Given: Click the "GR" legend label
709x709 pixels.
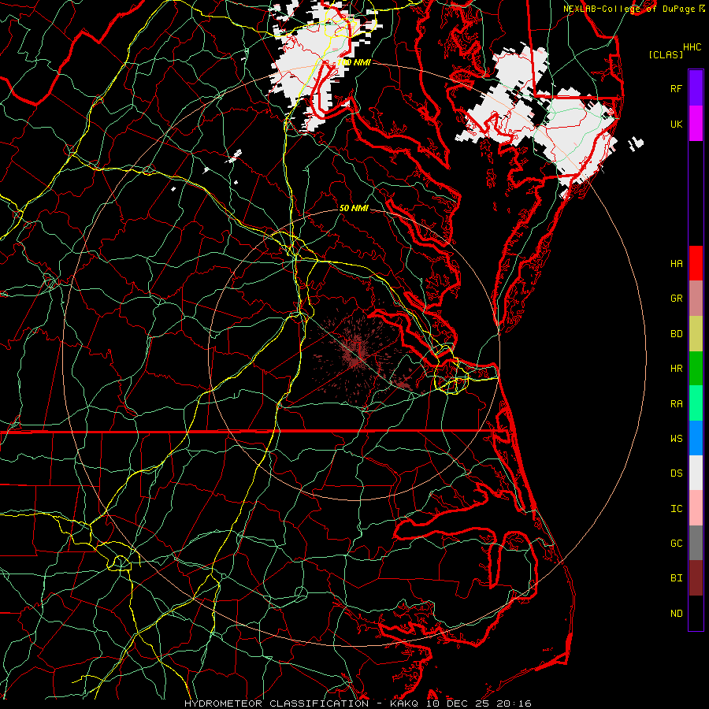Looking at the screenshot, I should pos(677,299).
